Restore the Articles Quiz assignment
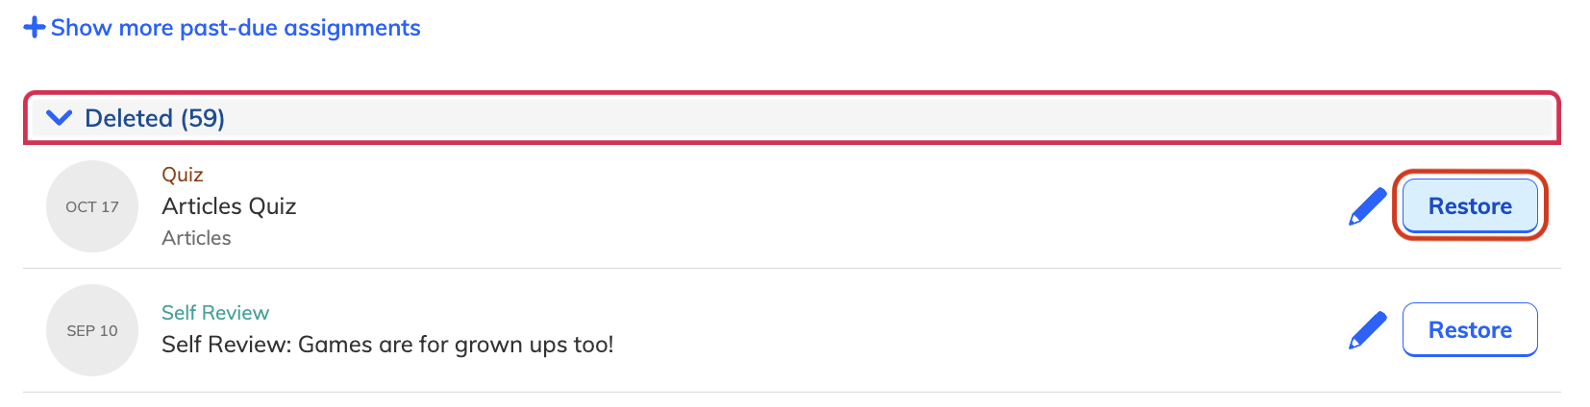Viewport: 1590px width, 407px height. pyautogui.click(x=1470, y=205)
